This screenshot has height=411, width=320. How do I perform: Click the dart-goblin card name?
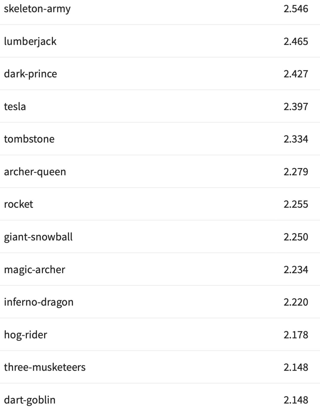click(30, 400)
